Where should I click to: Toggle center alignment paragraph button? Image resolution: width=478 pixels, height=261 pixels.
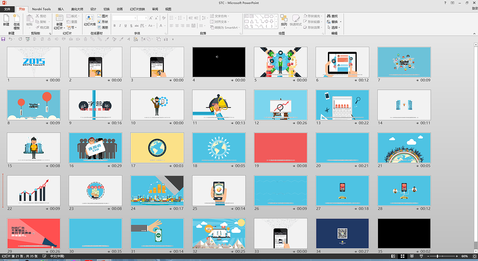click(177, 26)
